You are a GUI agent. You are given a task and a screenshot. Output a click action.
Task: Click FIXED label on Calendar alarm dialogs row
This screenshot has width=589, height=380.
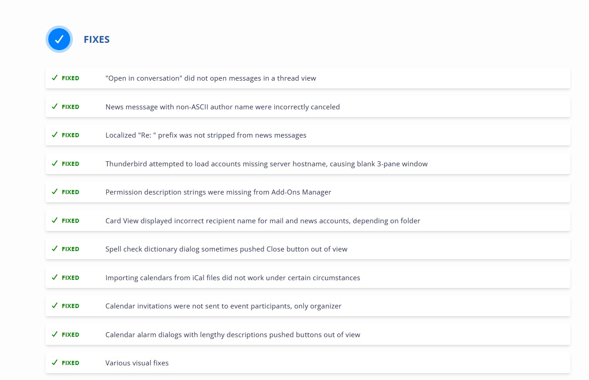[x=71, y=334]
